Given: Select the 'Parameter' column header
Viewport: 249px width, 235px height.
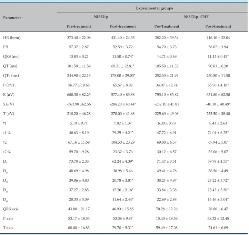Looking at the screenshot, I should click(x=12, y=18).
